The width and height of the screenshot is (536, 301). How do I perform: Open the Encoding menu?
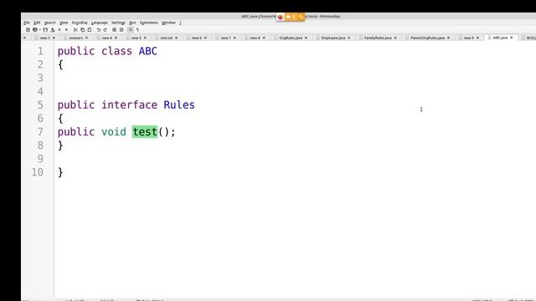pyautogui.click(x=80, y=23)
